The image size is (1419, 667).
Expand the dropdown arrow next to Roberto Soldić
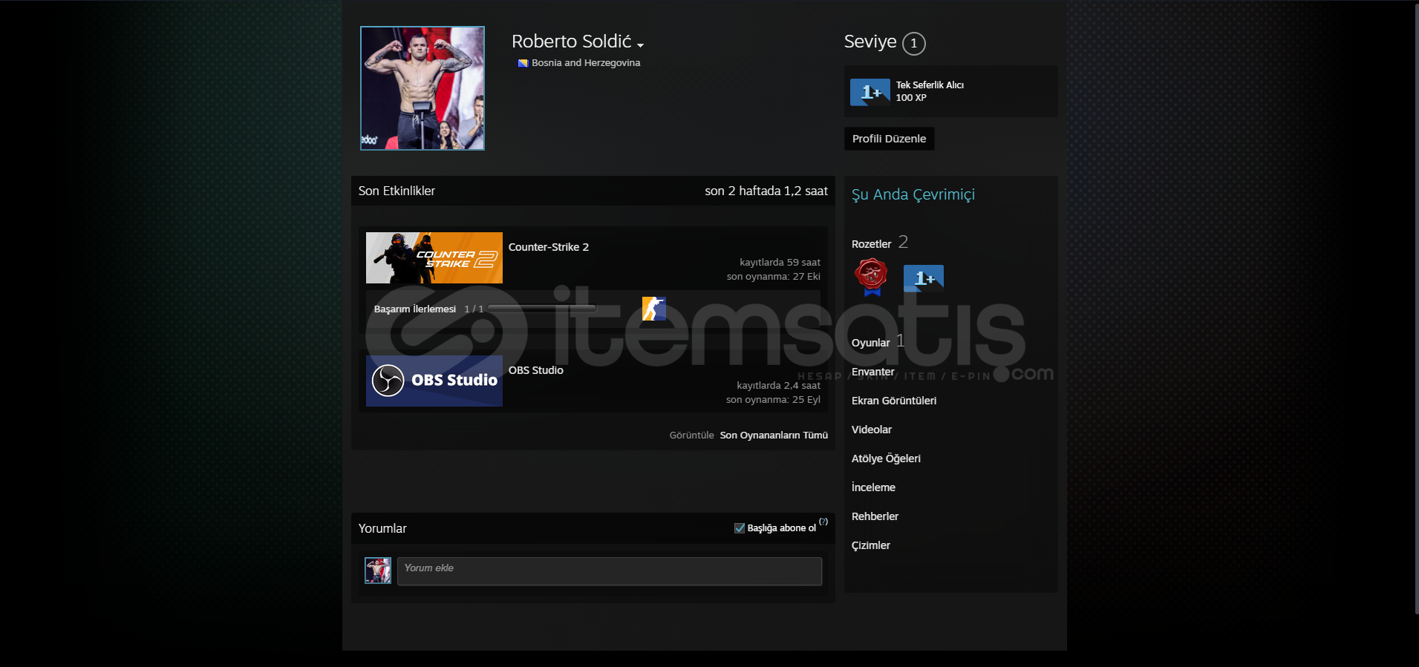[640, 45]
